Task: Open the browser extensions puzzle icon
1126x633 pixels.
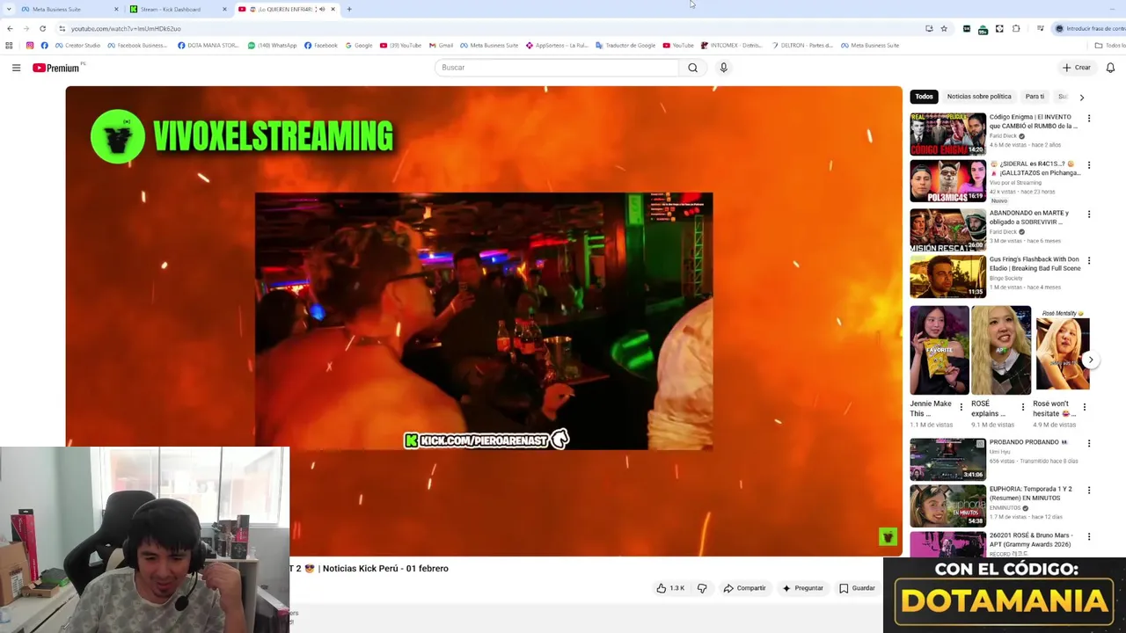Action: pyautogui.click(x=1016, y=28)
